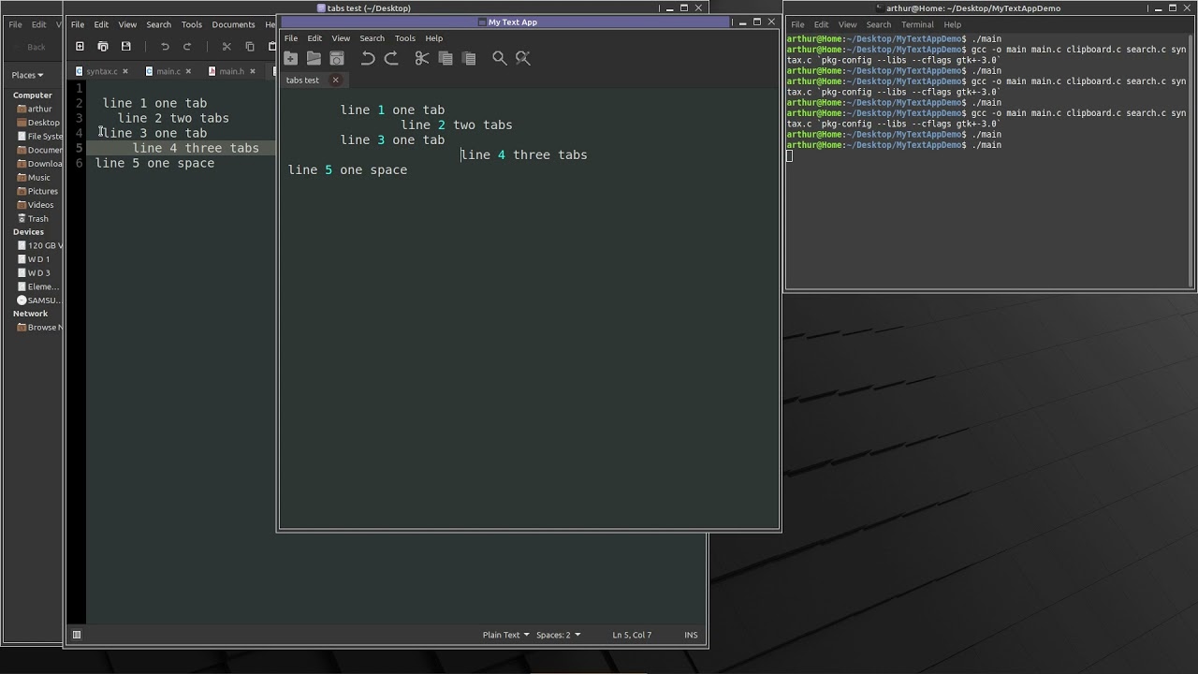
Task: Open View menu in My Text App
Action: point(341,38)
